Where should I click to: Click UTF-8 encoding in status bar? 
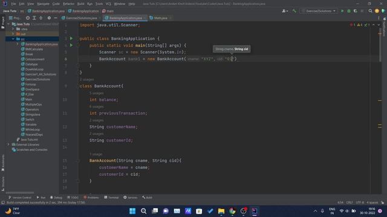[x=360, y=203]
